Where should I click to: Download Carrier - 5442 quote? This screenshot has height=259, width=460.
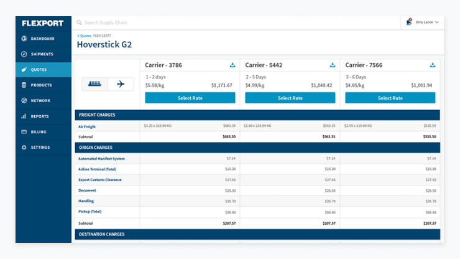pos(333,65)
